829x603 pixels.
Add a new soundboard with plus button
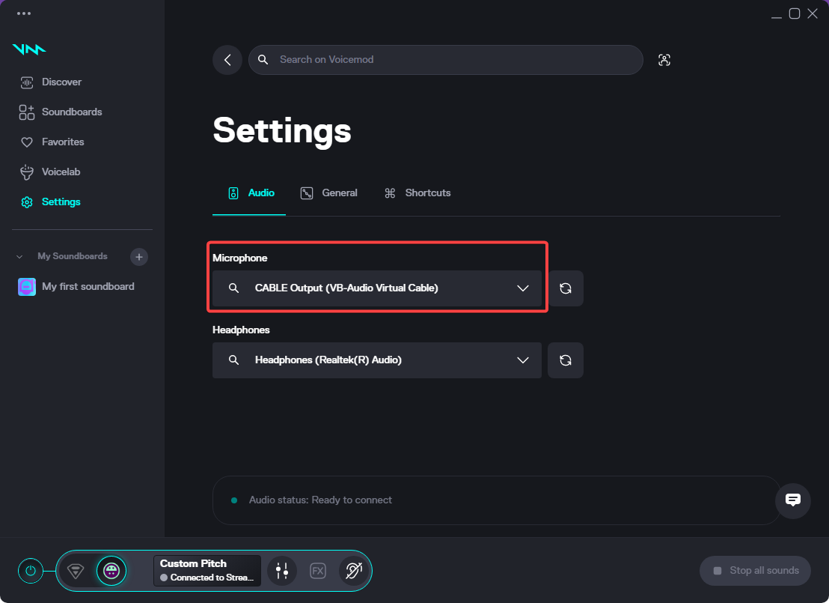[139, 257]
